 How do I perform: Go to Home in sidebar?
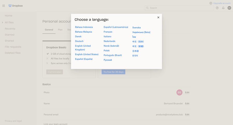tap(9, 15)
